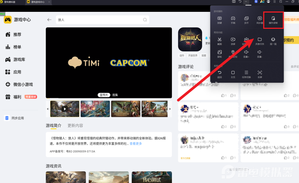Click the 开放世界 genre tag

click(193, 55)
